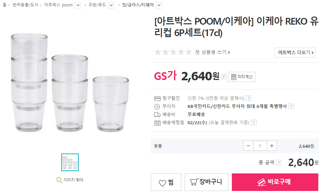Screen dimensions: 321x194
Task: Add item to cart with 장바구니
Action: click(x=207, y=182)
